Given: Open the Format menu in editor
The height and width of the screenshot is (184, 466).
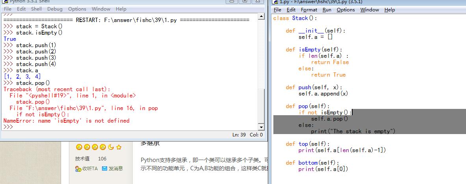Looking at the screenshot, I should 309,10.
